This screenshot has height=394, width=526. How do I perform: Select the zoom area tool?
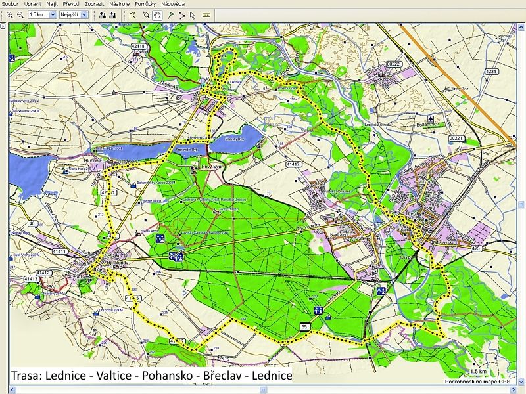(x=146, y=14)
